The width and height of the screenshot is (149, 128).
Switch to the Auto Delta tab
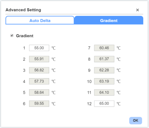[40, 20]
